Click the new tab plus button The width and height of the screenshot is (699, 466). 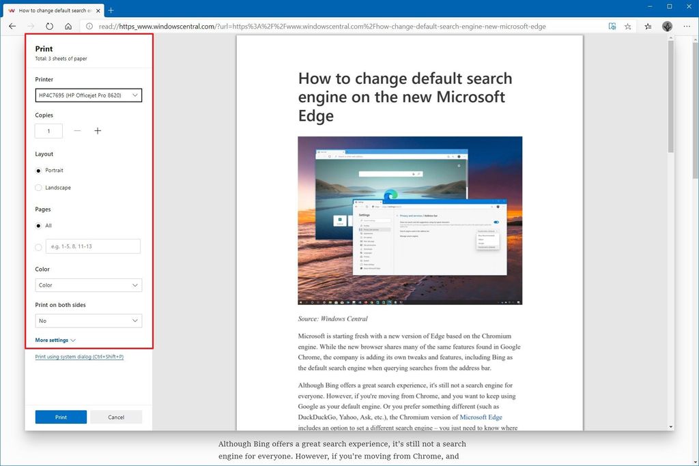[x=111, y=10]
